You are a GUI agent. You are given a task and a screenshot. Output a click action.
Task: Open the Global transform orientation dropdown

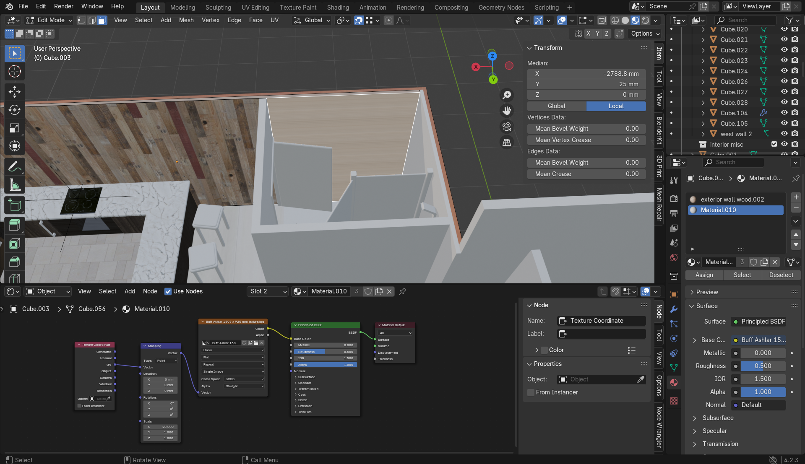[x=312, y=20]
